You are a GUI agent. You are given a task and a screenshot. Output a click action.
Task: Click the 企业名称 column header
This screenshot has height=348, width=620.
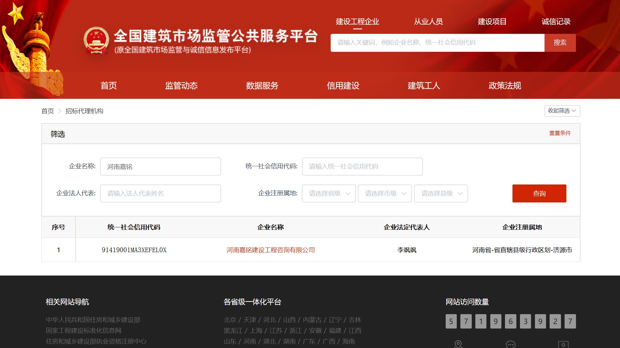271,227
